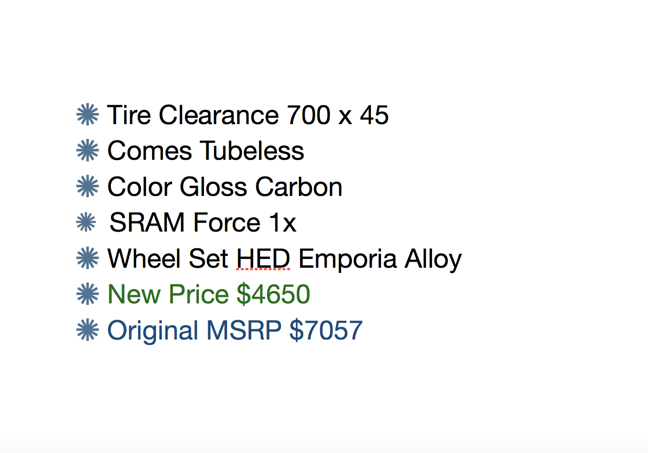Select the bullet beside Original MSRP

88,330
